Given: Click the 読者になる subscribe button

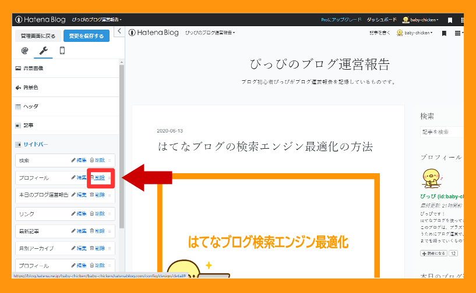Looking at the screenshot, I should tap(434, 253).
